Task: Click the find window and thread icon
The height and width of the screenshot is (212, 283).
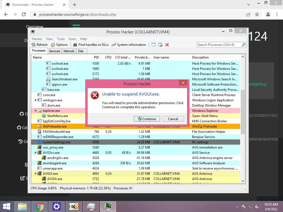Action: pos(160,45)
